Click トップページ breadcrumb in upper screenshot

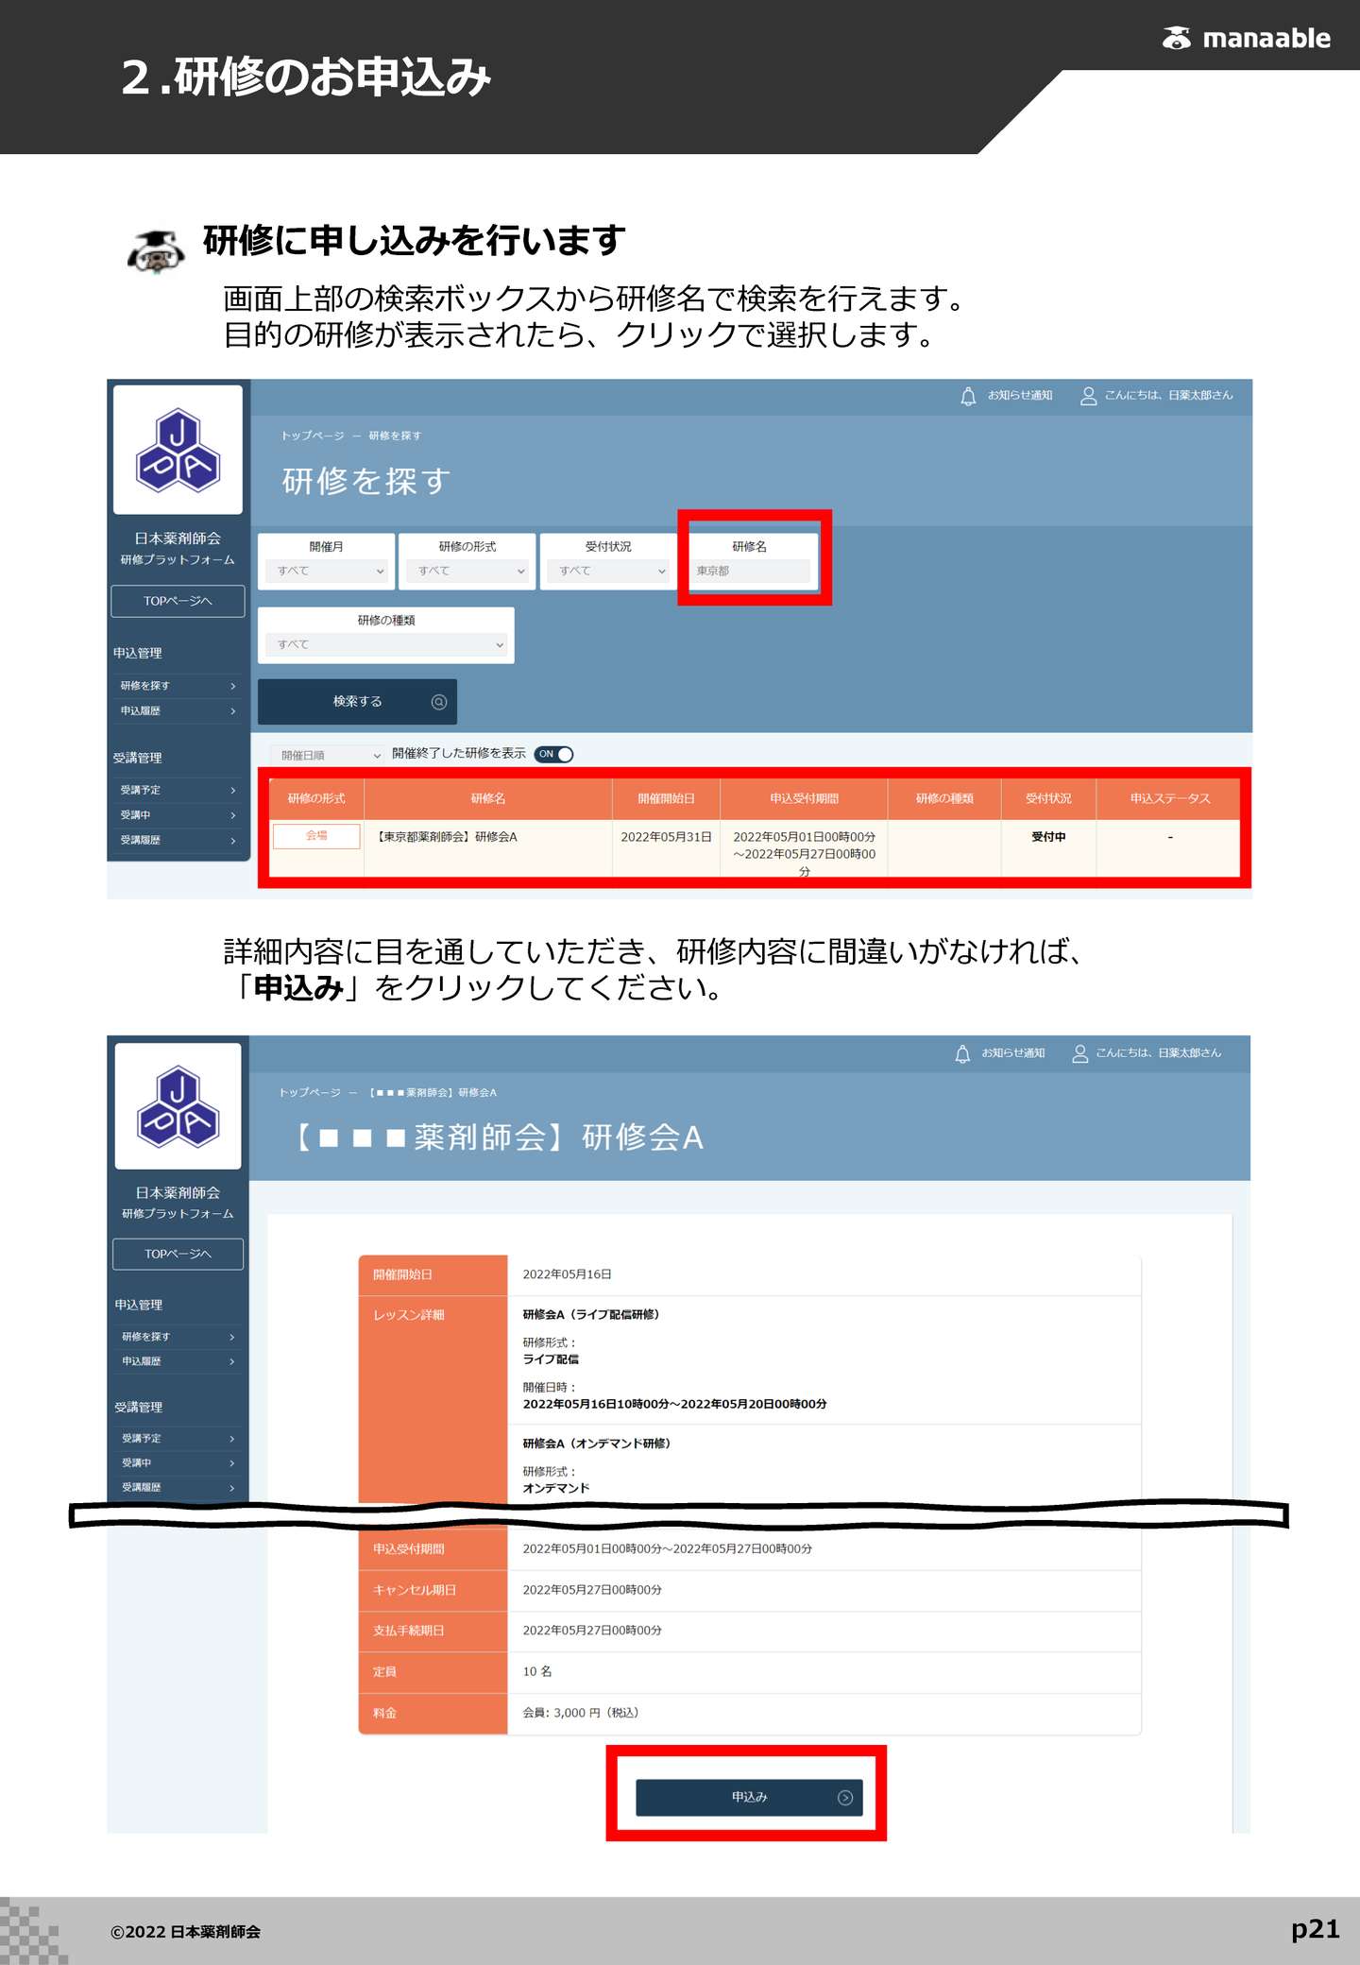tap(313, 436)
